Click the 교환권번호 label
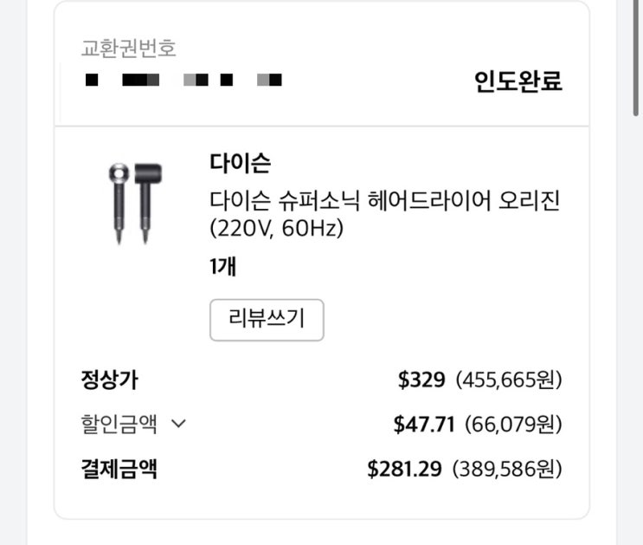643x545 pixels. (129, 49)
